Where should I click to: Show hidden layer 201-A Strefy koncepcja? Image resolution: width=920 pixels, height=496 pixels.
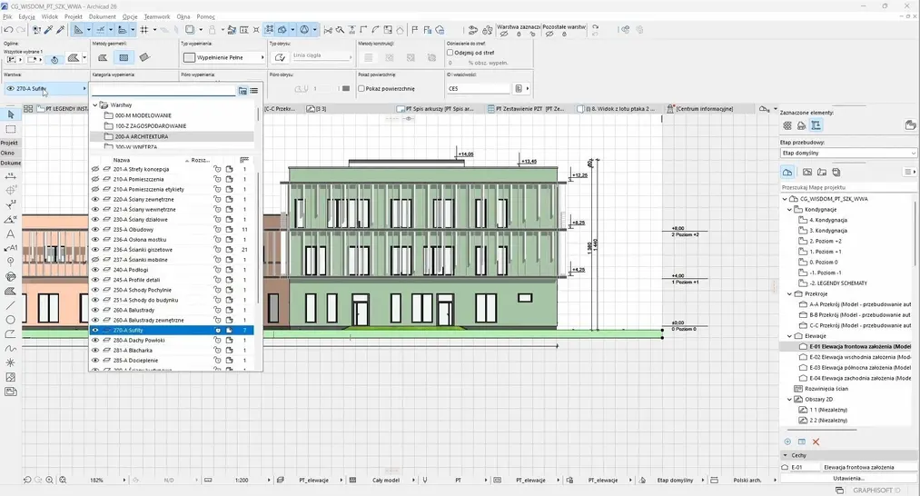pyautogui.click(x=95, y=169)
